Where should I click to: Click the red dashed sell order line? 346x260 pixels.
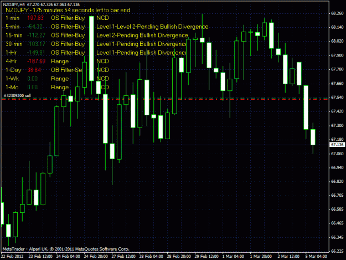point(164,100)
